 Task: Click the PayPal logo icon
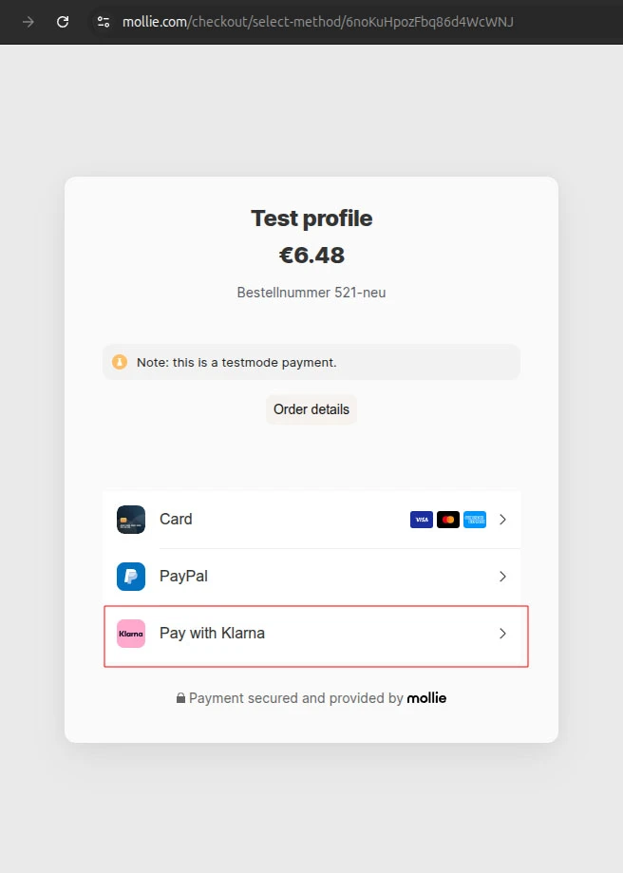(131, 577)
